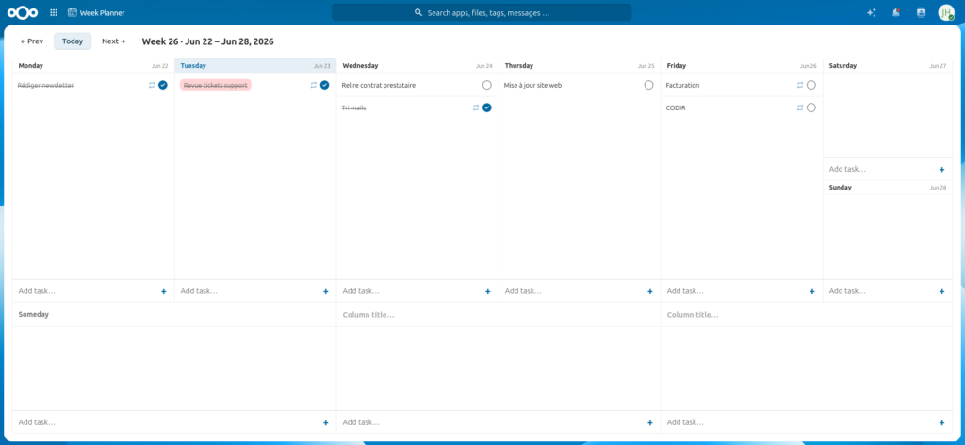Open the notifications bell
The height and width of the screenshot is (445, 965).
coord(896,12)
